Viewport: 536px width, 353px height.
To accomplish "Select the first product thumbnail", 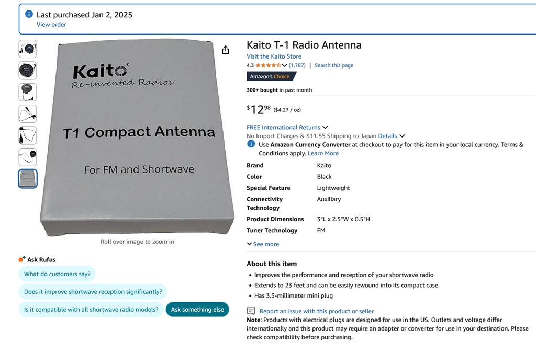I will point(28,49).
